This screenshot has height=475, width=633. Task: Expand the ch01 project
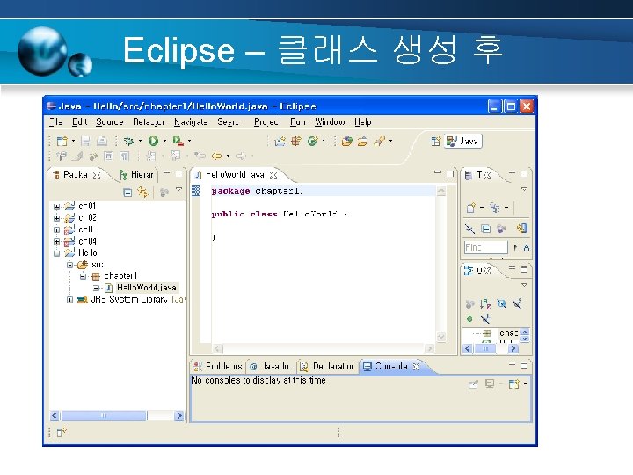coord(56,207)
